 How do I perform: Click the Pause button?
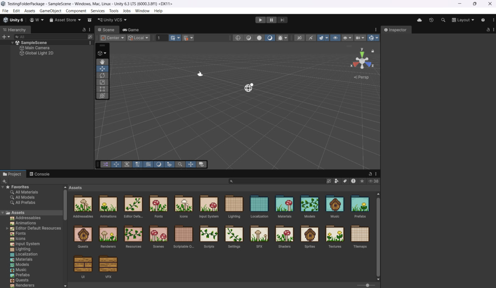coord(271,20)
